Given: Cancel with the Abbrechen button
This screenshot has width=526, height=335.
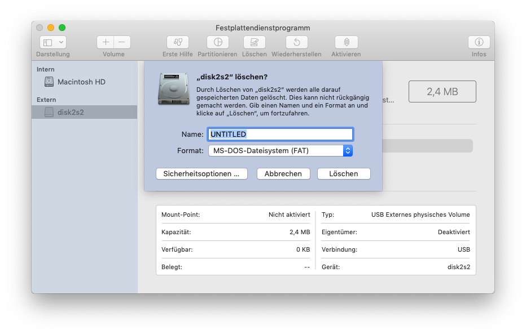Looking at the screenshot, I should click(x=283, y=173).
